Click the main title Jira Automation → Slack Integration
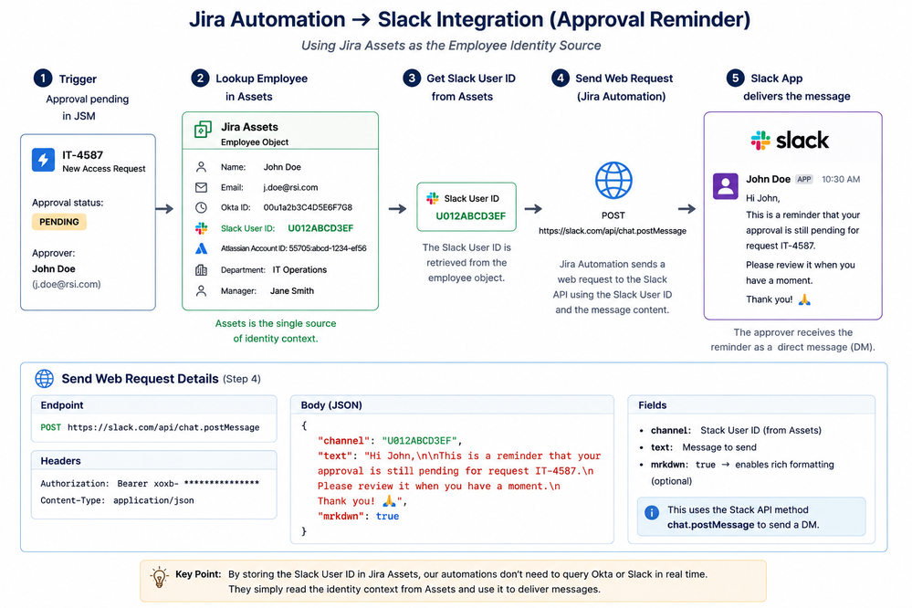Image resolution: width=912 pixels, height=608 pixels. (469, 19)
